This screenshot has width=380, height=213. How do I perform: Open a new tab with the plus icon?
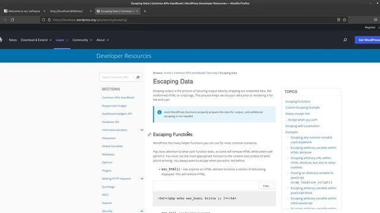tap(145, 11)
